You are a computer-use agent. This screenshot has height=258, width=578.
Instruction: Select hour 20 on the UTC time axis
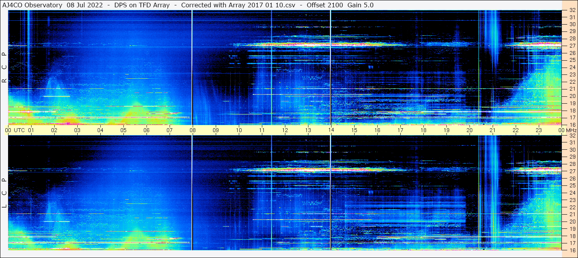pos(470,130)
